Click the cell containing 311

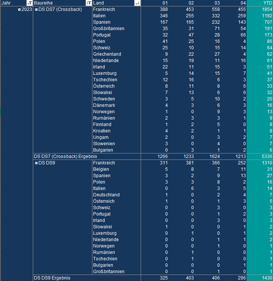coord(164,163)
